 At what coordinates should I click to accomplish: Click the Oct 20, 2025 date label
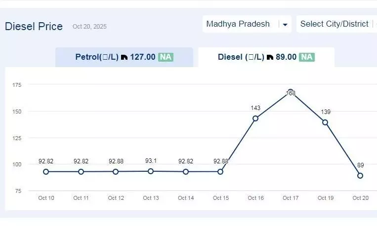tap(89, 27)
